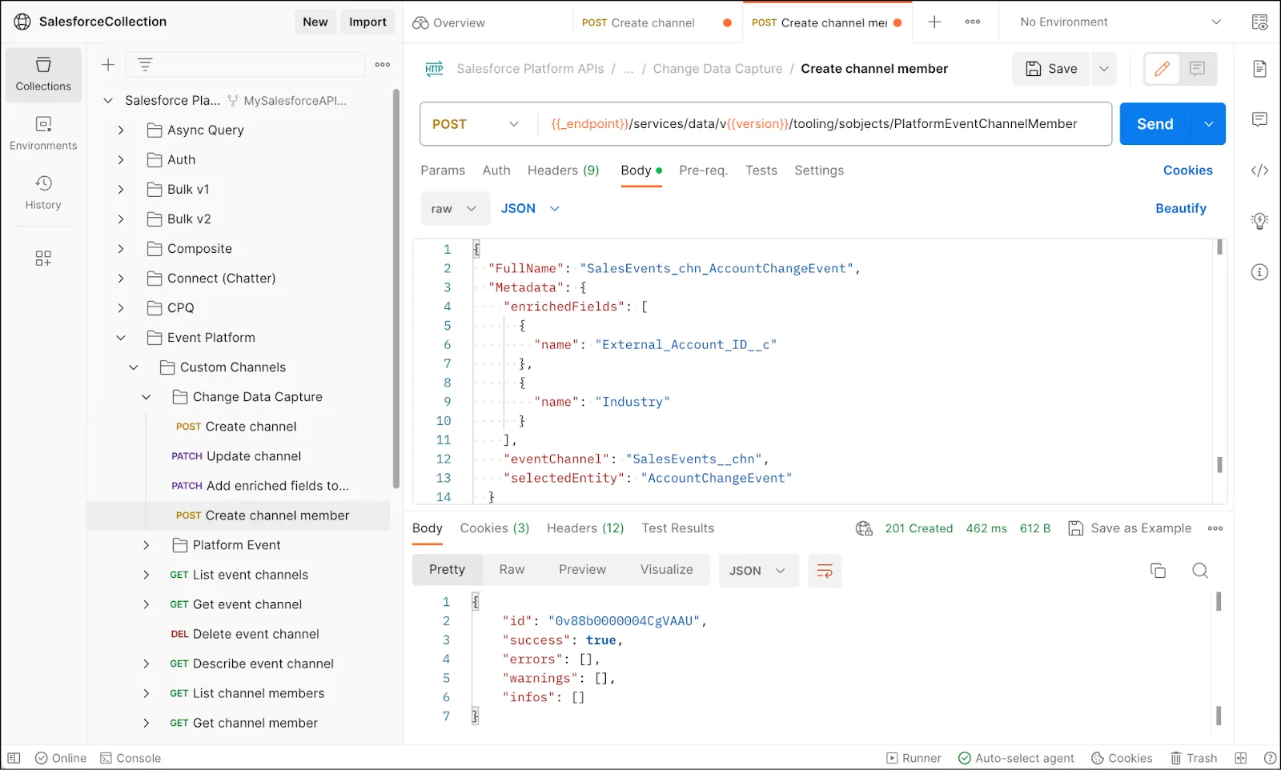The width and height of the screenshot is (1281, 770).
Task: Open help icon in status bar
Action: coord(1270,758)
